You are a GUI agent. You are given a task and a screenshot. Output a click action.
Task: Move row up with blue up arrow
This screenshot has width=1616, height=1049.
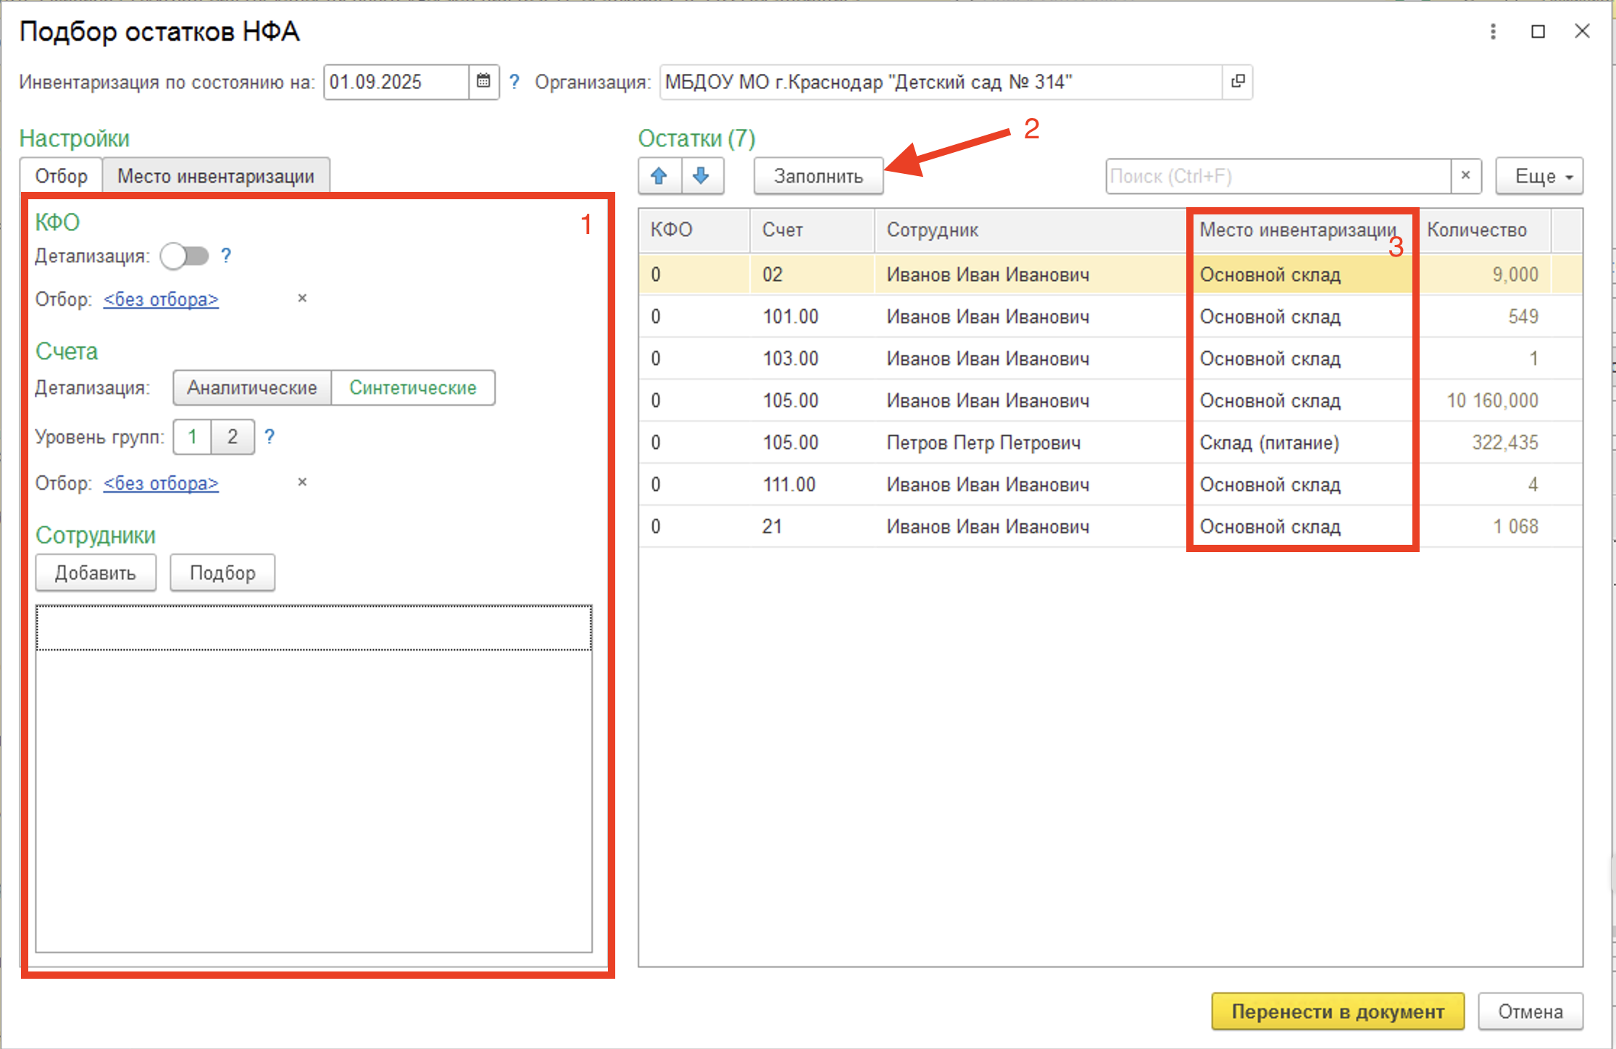[659, 176]
